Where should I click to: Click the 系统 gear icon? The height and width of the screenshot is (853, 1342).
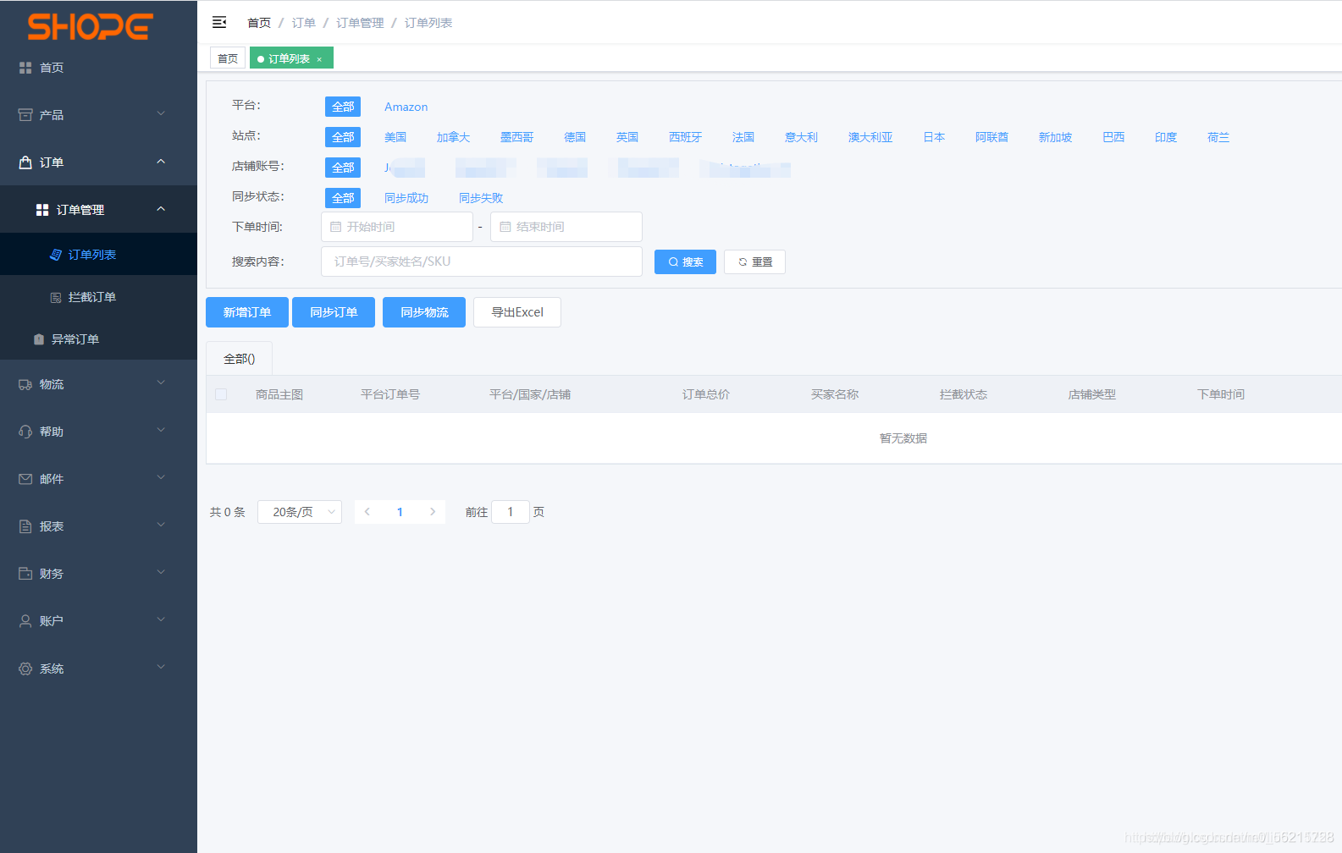(x=25, y=669)
